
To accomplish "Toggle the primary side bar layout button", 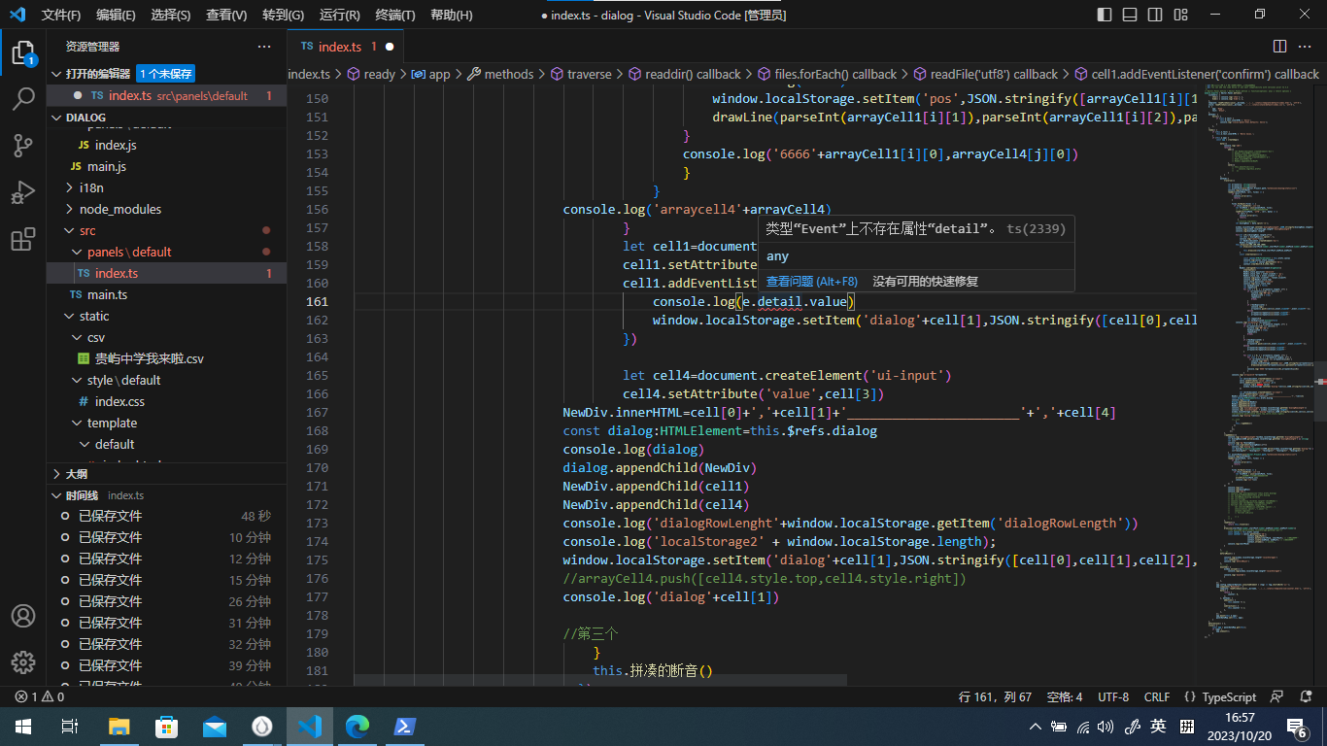I will [1105, 15].
